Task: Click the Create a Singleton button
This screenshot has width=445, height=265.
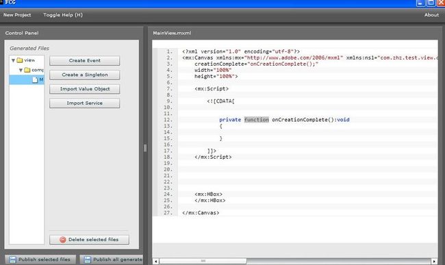Action: 85,75
